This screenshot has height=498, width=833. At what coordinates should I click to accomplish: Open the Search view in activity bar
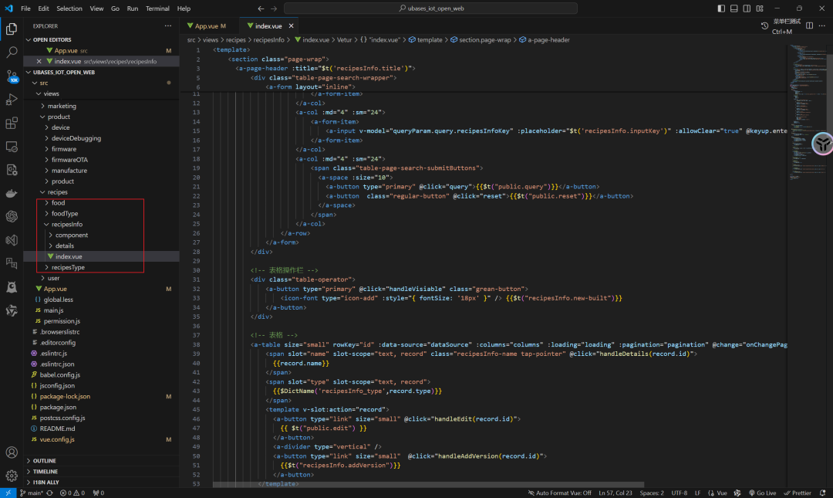12,53
